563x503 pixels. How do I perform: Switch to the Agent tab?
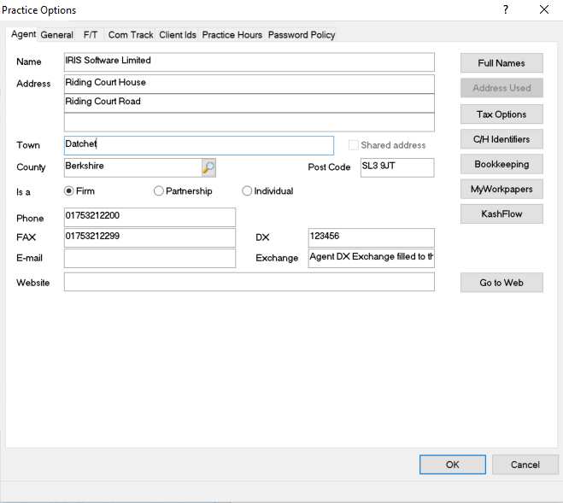pyautogui.click(x=23, y=34)
